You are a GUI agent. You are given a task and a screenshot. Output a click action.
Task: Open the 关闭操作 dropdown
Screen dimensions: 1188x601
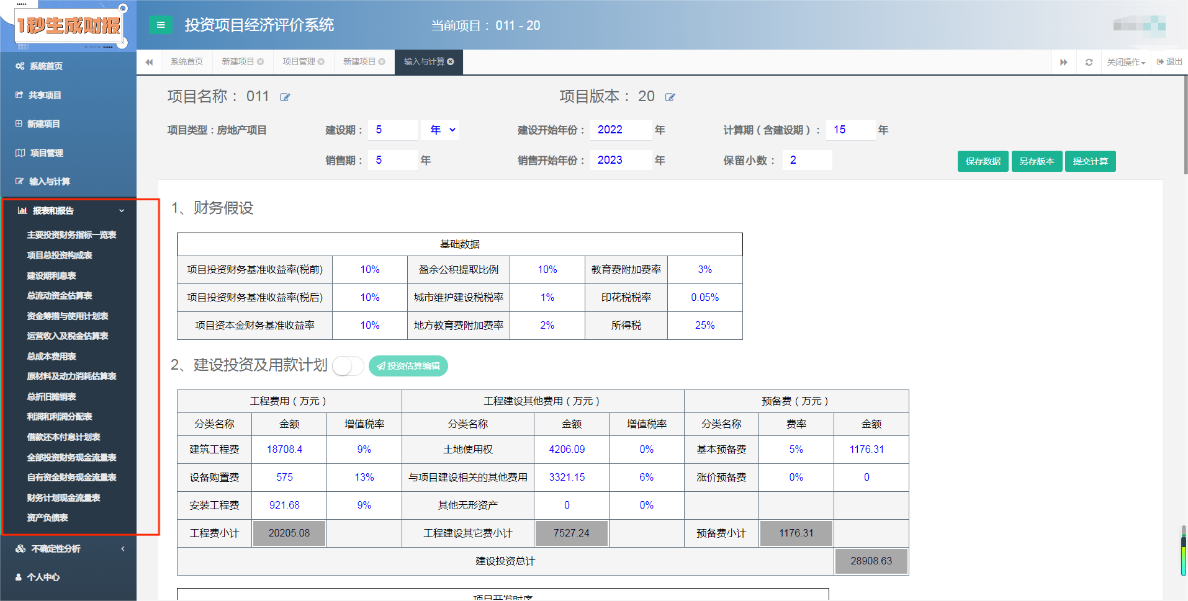coord(1125,61)
